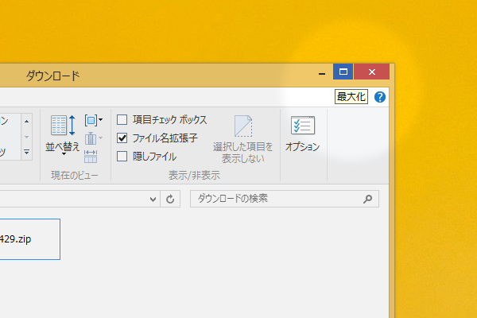Refresh the ダウンロード folder view

tap(170, 199)
